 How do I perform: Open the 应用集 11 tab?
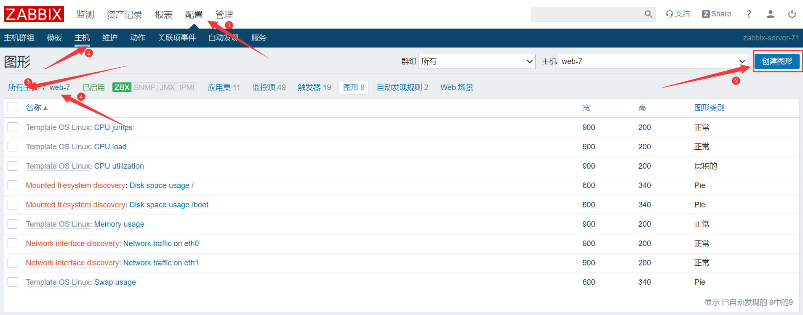(x=224, y=87)
